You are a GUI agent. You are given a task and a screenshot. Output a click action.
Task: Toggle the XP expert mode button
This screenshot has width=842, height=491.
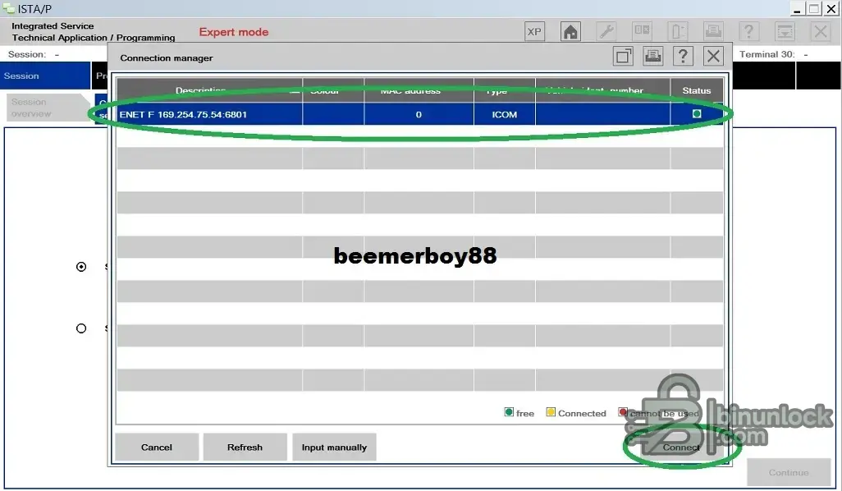[x=533, y=32]
